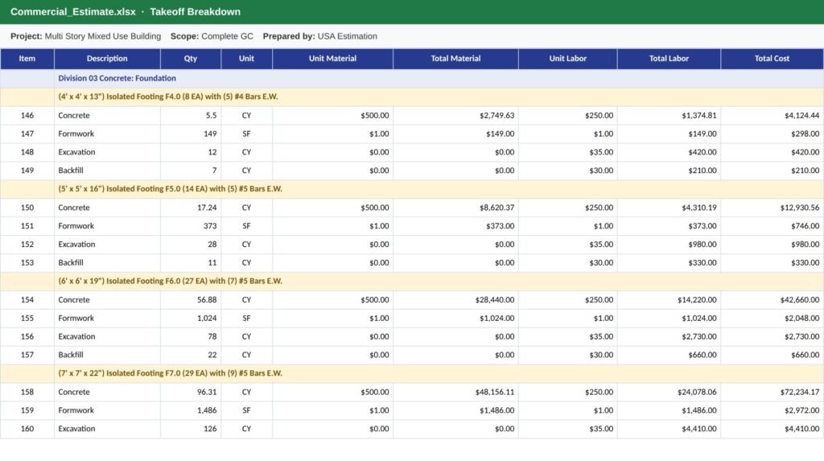The height and width of the screenshot is (461, 824).
Task: Select the Total Cost column header
Action: (x=772, y=59)
